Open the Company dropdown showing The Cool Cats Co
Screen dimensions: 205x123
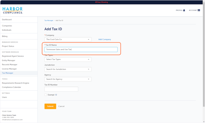coord(68,40)
